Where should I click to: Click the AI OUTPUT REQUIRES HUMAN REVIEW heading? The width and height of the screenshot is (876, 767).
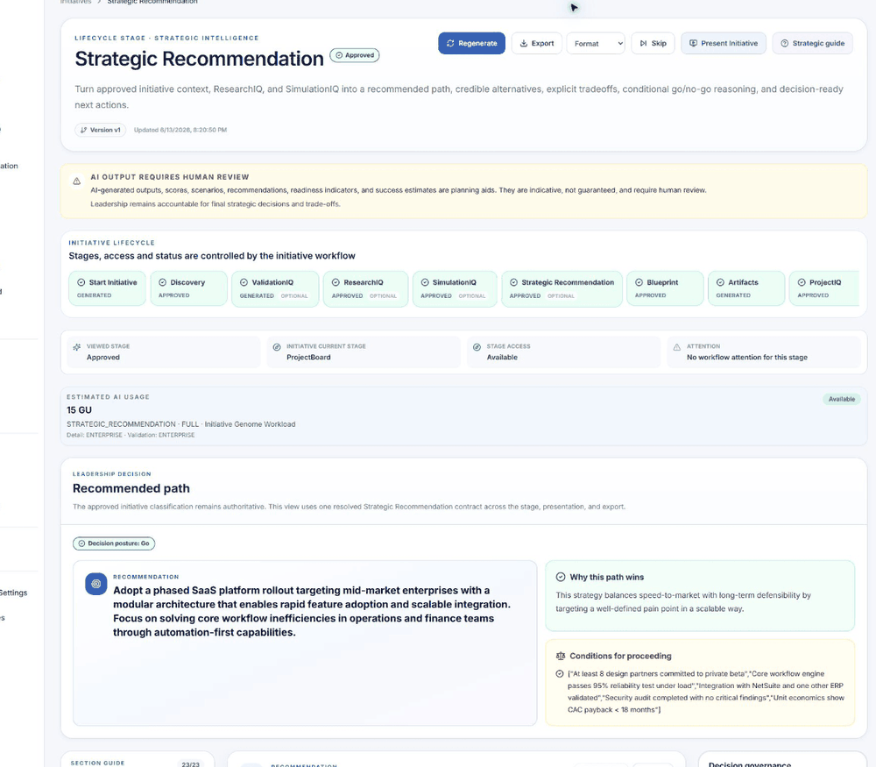170,177
